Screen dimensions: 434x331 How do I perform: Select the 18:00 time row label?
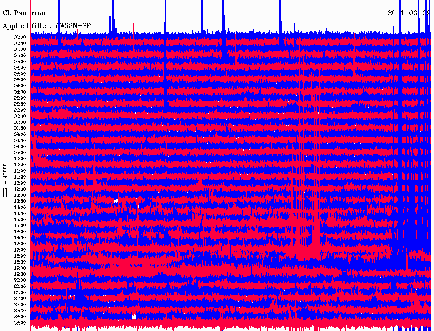click(20, 256)
